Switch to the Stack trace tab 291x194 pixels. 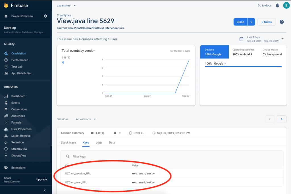68,143
